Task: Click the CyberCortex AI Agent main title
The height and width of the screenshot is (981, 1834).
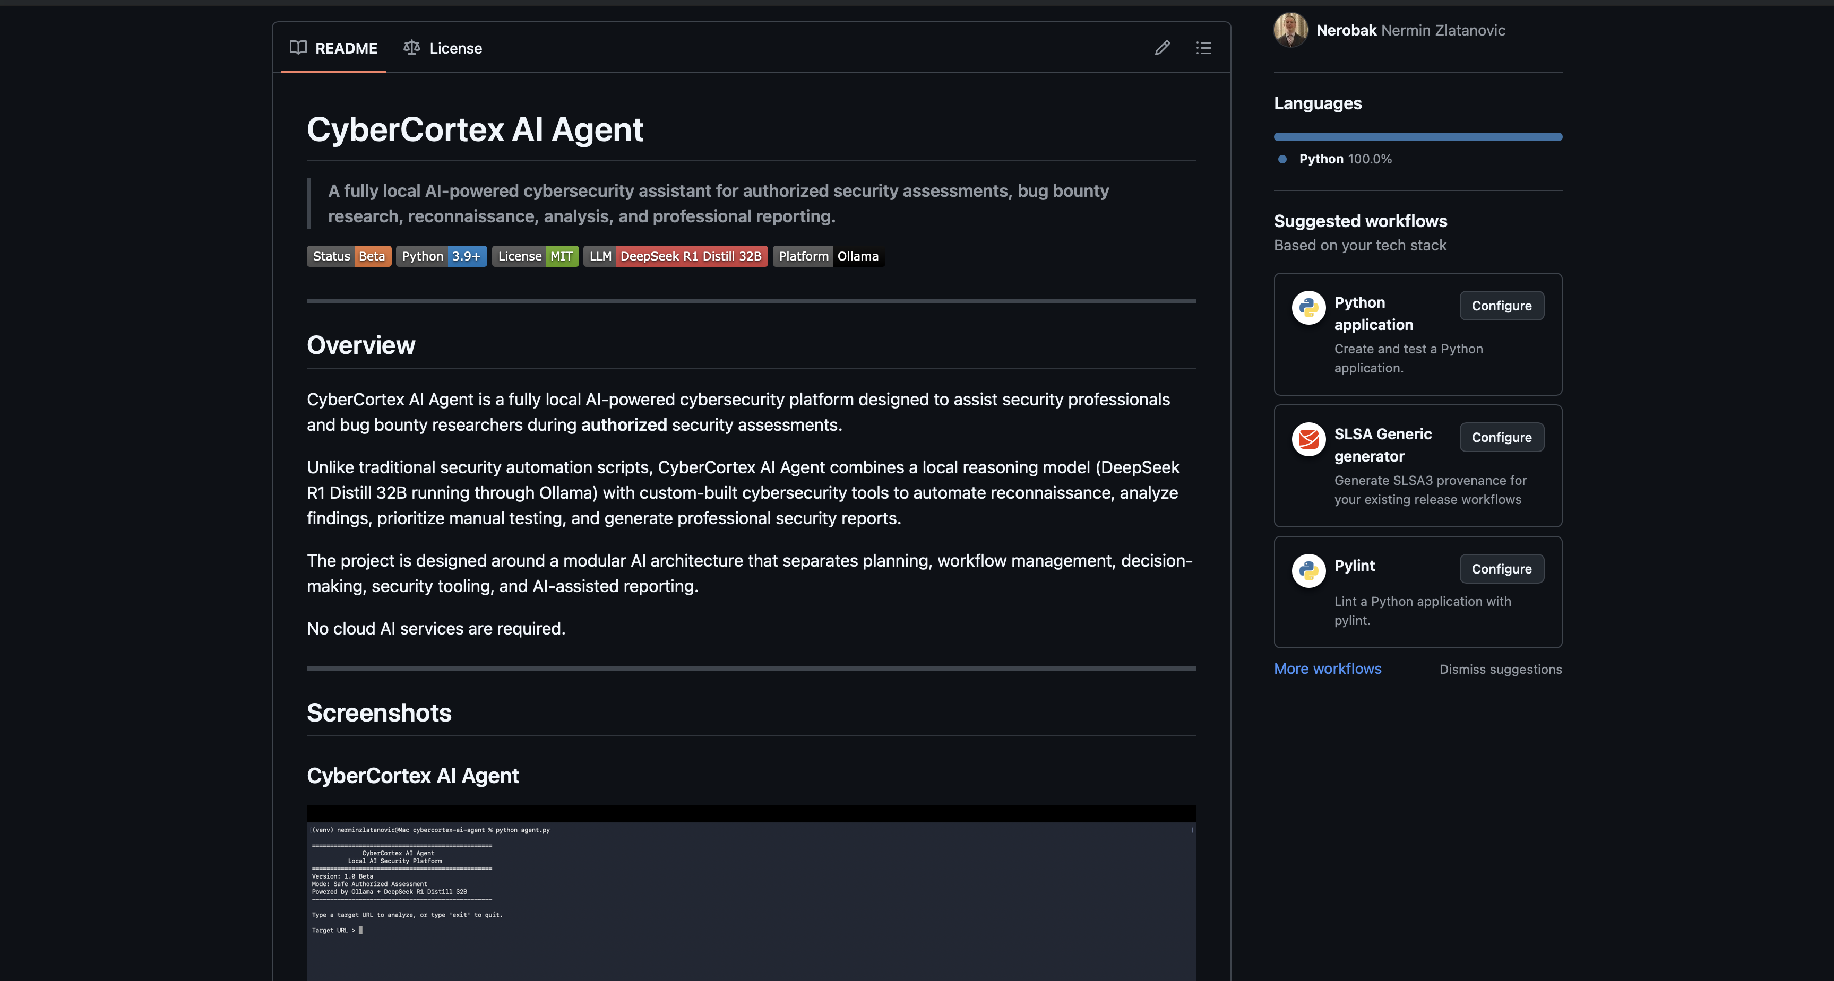Action: tap(475, 129)
